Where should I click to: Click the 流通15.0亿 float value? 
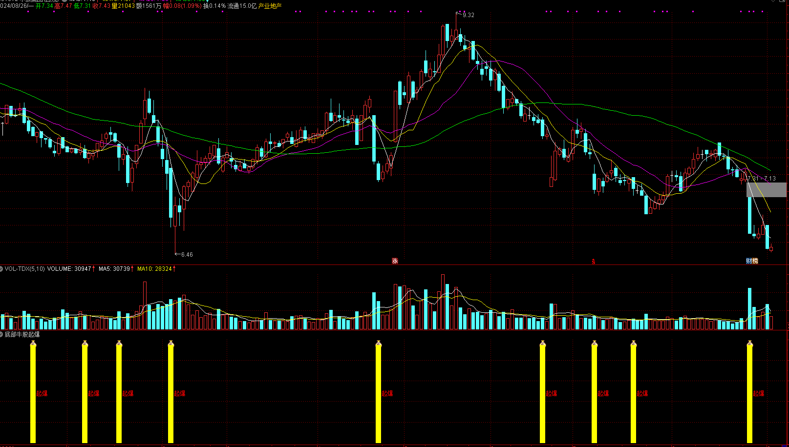pos(242,6)
